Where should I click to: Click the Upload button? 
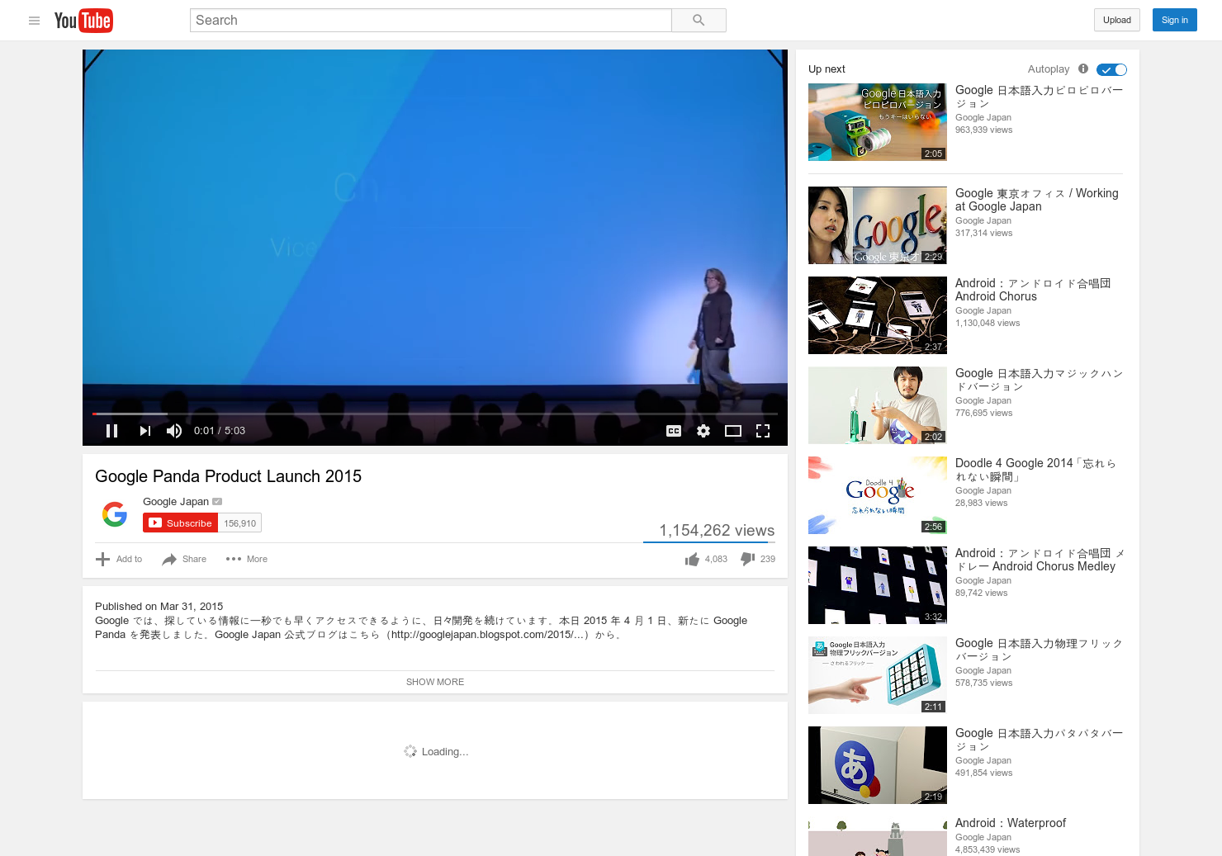[1117, 21]
